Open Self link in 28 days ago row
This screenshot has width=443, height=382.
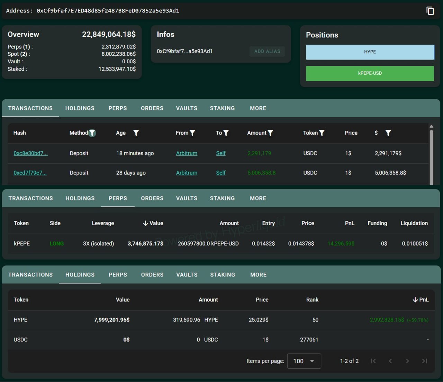(x=221, y=173)
